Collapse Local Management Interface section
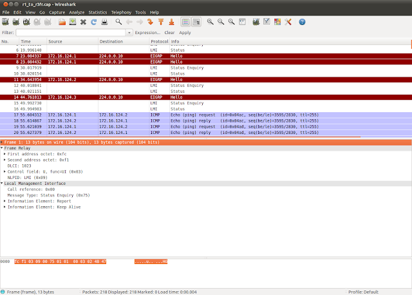 1,184
